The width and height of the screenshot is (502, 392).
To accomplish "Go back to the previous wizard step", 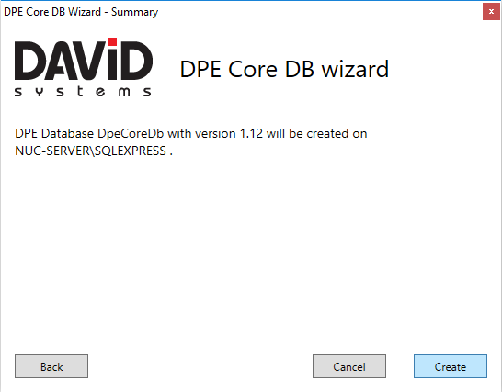I will coord(51,366).
